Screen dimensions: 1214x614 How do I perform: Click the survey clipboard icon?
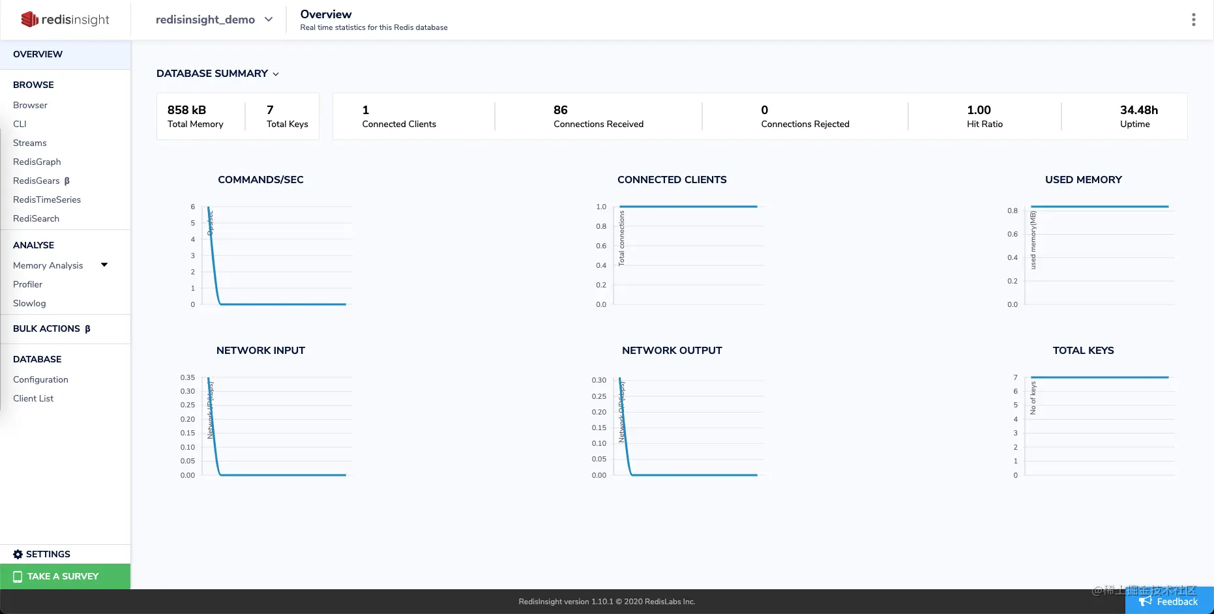click(18, 576)
